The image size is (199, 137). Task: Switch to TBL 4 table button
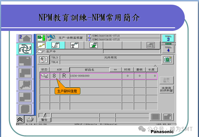[168, 49]
